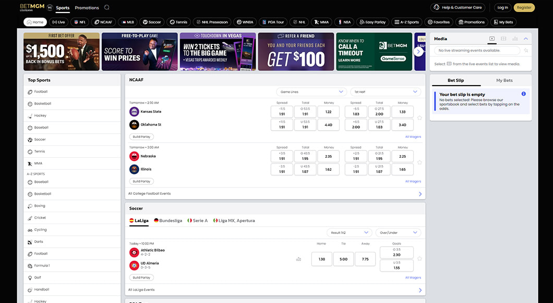
Task: Select Nebraska moneyline 2.35 odds
Action: [328, 156]
